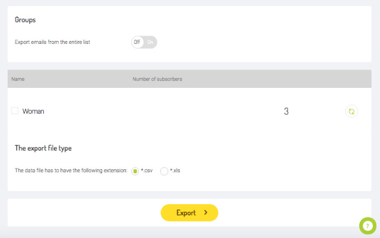Click the *.xls text label

tap(175, 170)
